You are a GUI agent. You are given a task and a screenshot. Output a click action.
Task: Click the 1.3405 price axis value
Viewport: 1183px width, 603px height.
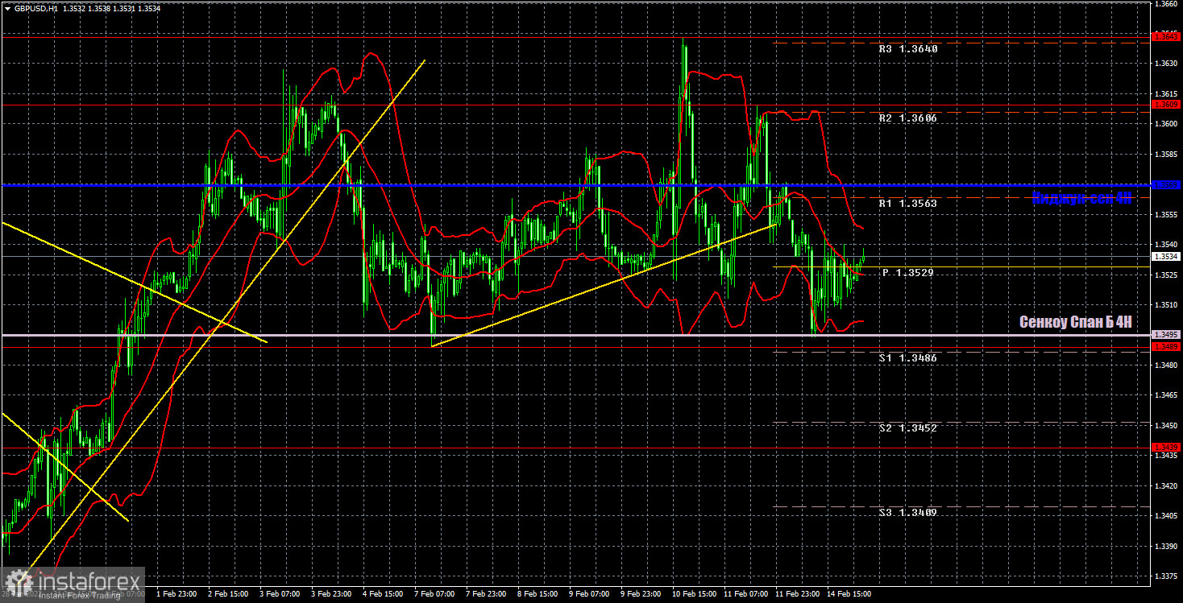(1166, 516)
